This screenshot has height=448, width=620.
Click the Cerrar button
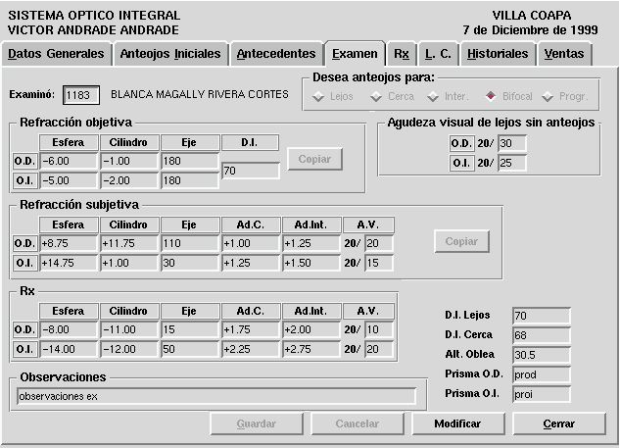click(559, 423)
